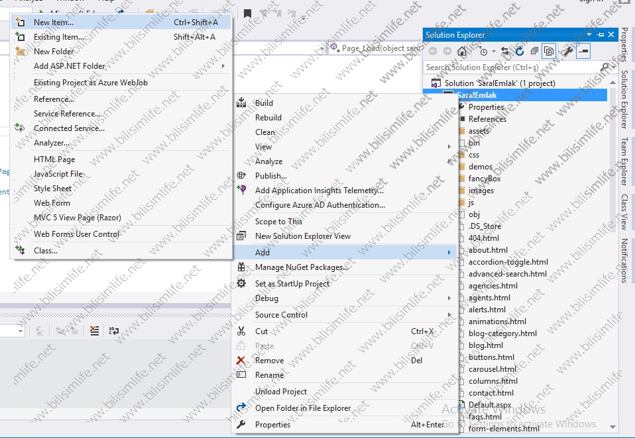Image resolution: width=635 pixels, height=438 pixels.
Task: Click the Application Insights lightbulb icon
Action: pos(241,189)
